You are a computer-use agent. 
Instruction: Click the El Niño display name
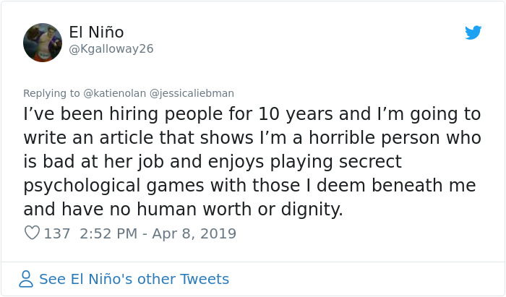tap(96, 33)
